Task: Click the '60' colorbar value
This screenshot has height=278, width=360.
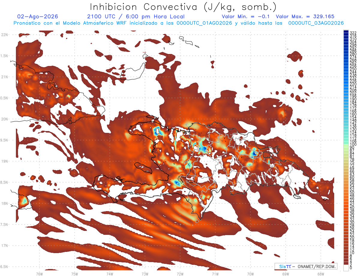Action: [352, 178]
